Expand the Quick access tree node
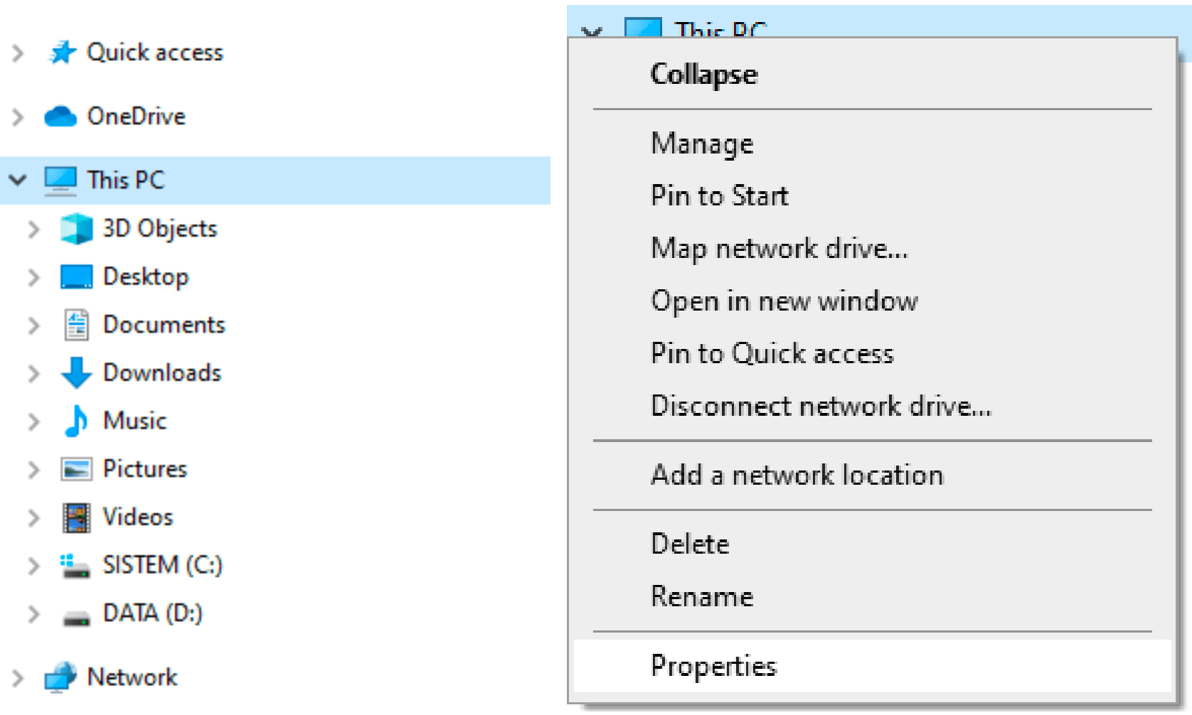Screen dimensions: 1192x715 point(18,53)
